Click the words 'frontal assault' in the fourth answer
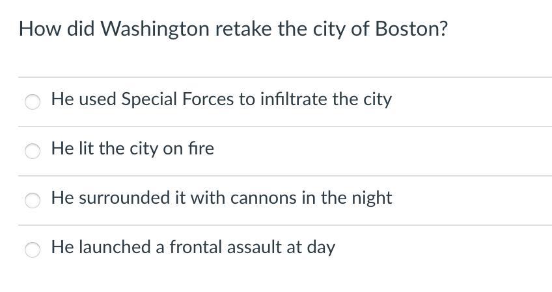Image resolution: width=552 pixels, height=292 pixels. click(225, 247)
